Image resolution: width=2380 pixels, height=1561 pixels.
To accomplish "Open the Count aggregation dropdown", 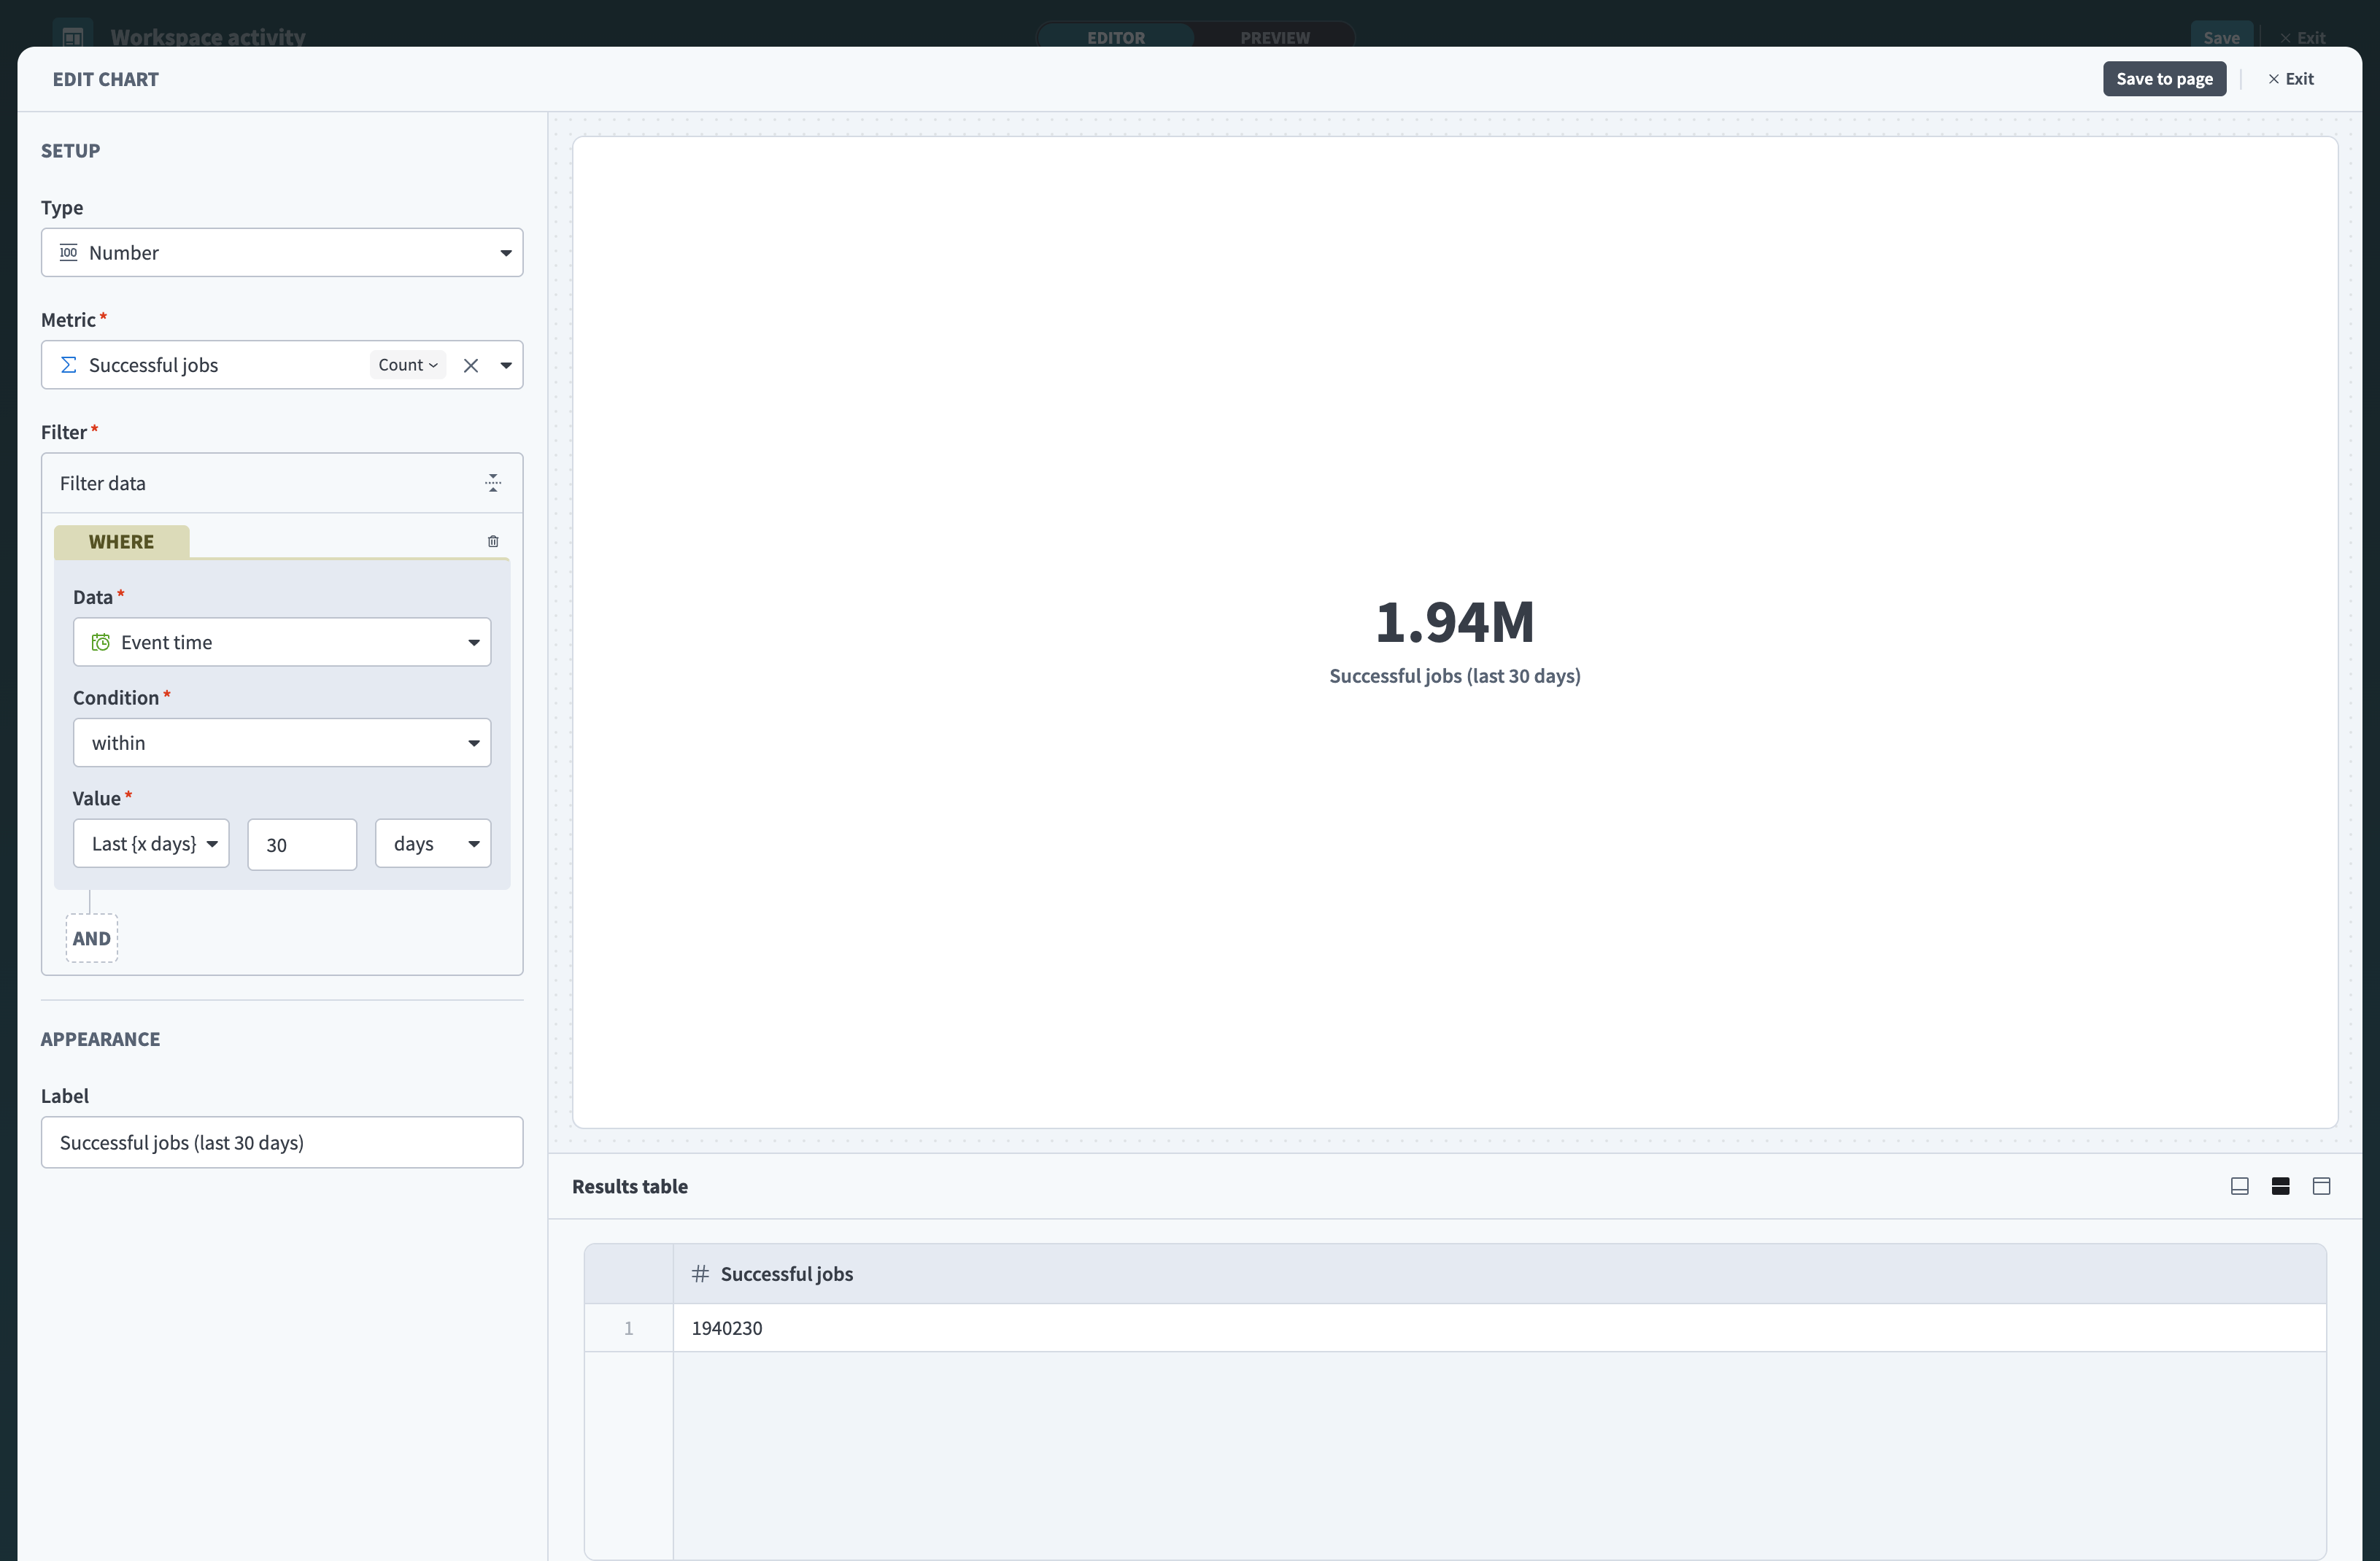I will click(408, 365).
